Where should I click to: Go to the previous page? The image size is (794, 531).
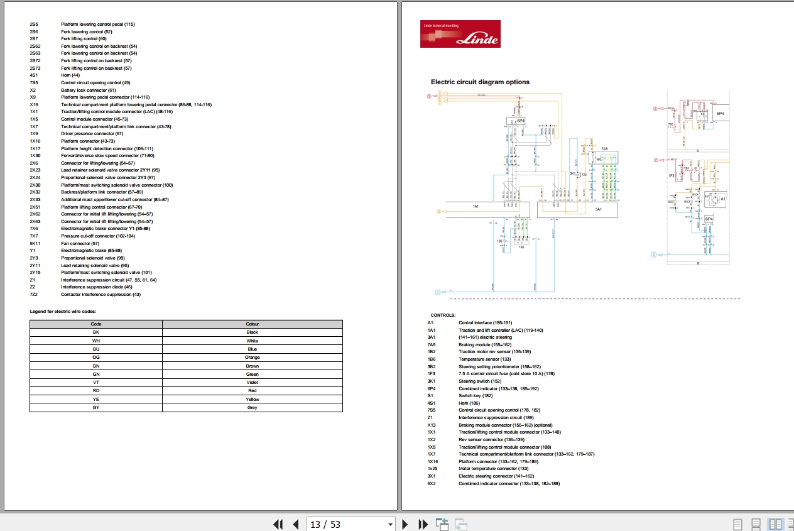click(x=295, y=524)
